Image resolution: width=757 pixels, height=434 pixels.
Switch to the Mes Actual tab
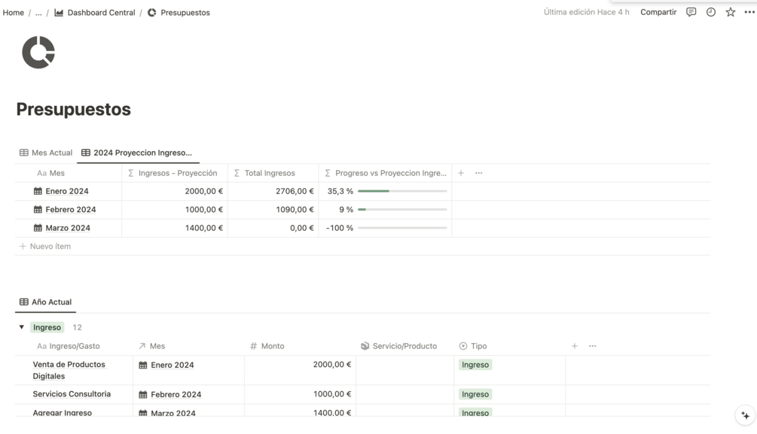(46, 153)
